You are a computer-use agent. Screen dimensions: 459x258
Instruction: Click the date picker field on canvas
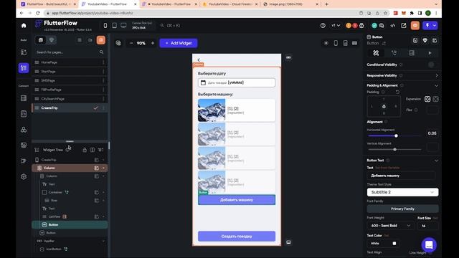237,82
